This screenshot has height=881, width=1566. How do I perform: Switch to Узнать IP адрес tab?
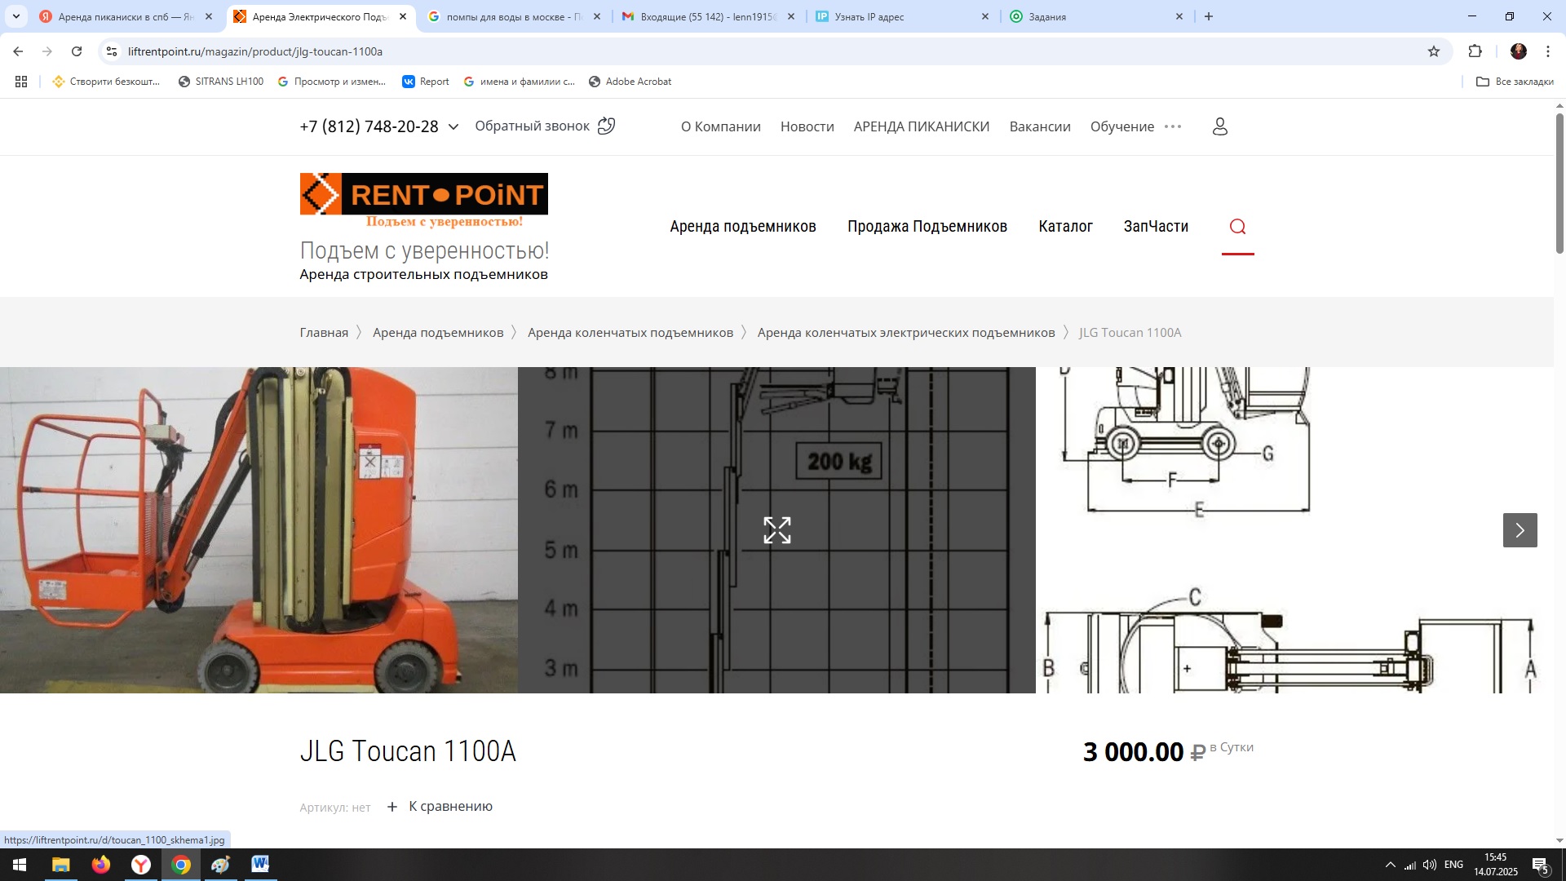pyautogui.click(x=901, y=16)
